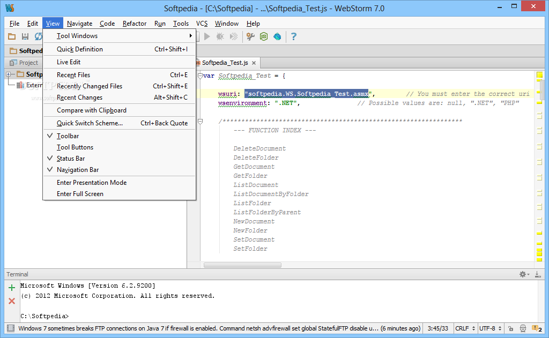The image size is (549, 338).
Task: Open Help via question mark icon
Action: (x=294, y=36)
